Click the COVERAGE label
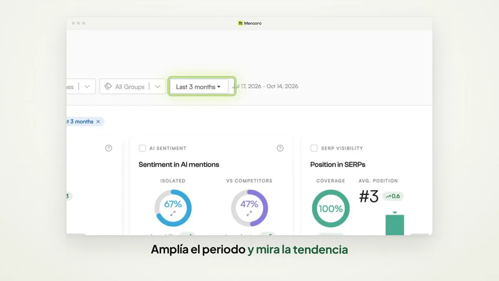This screenshot has width=499, height=281. point(331,181)
